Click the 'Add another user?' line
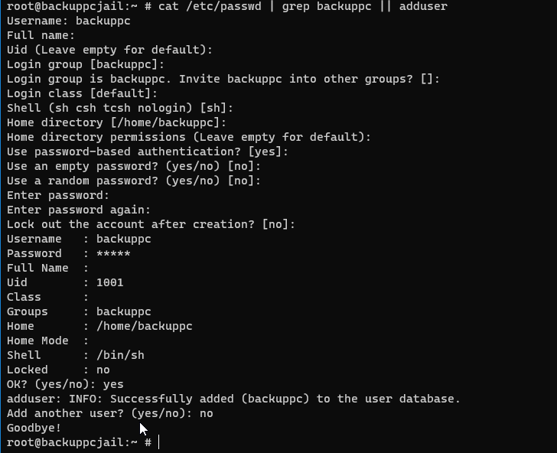 pos(109,413)
